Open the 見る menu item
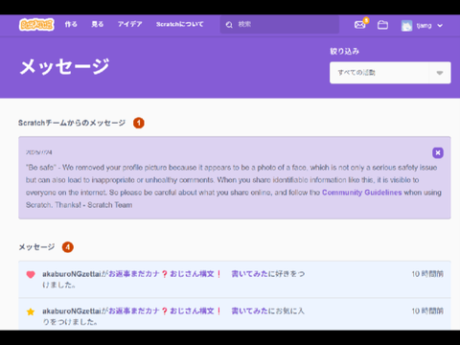 [98, 24]
